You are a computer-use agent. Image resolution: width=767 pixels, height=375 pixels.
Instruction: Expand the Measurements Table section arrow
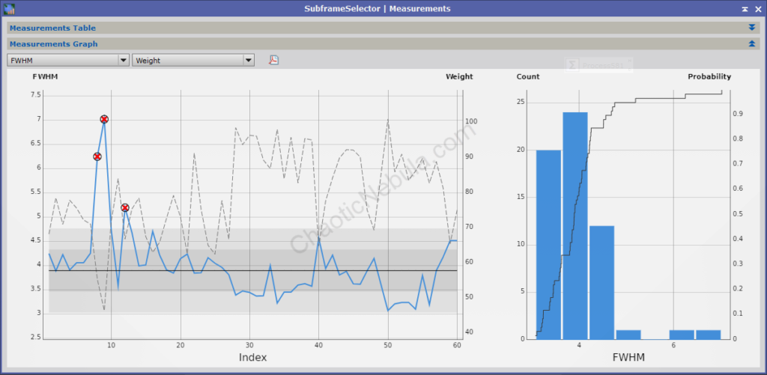(752, 28)
